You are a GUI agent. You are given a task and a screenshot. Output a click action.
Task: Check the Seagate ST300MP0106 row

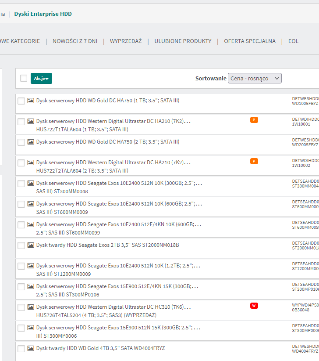click(x=21, y=287)
